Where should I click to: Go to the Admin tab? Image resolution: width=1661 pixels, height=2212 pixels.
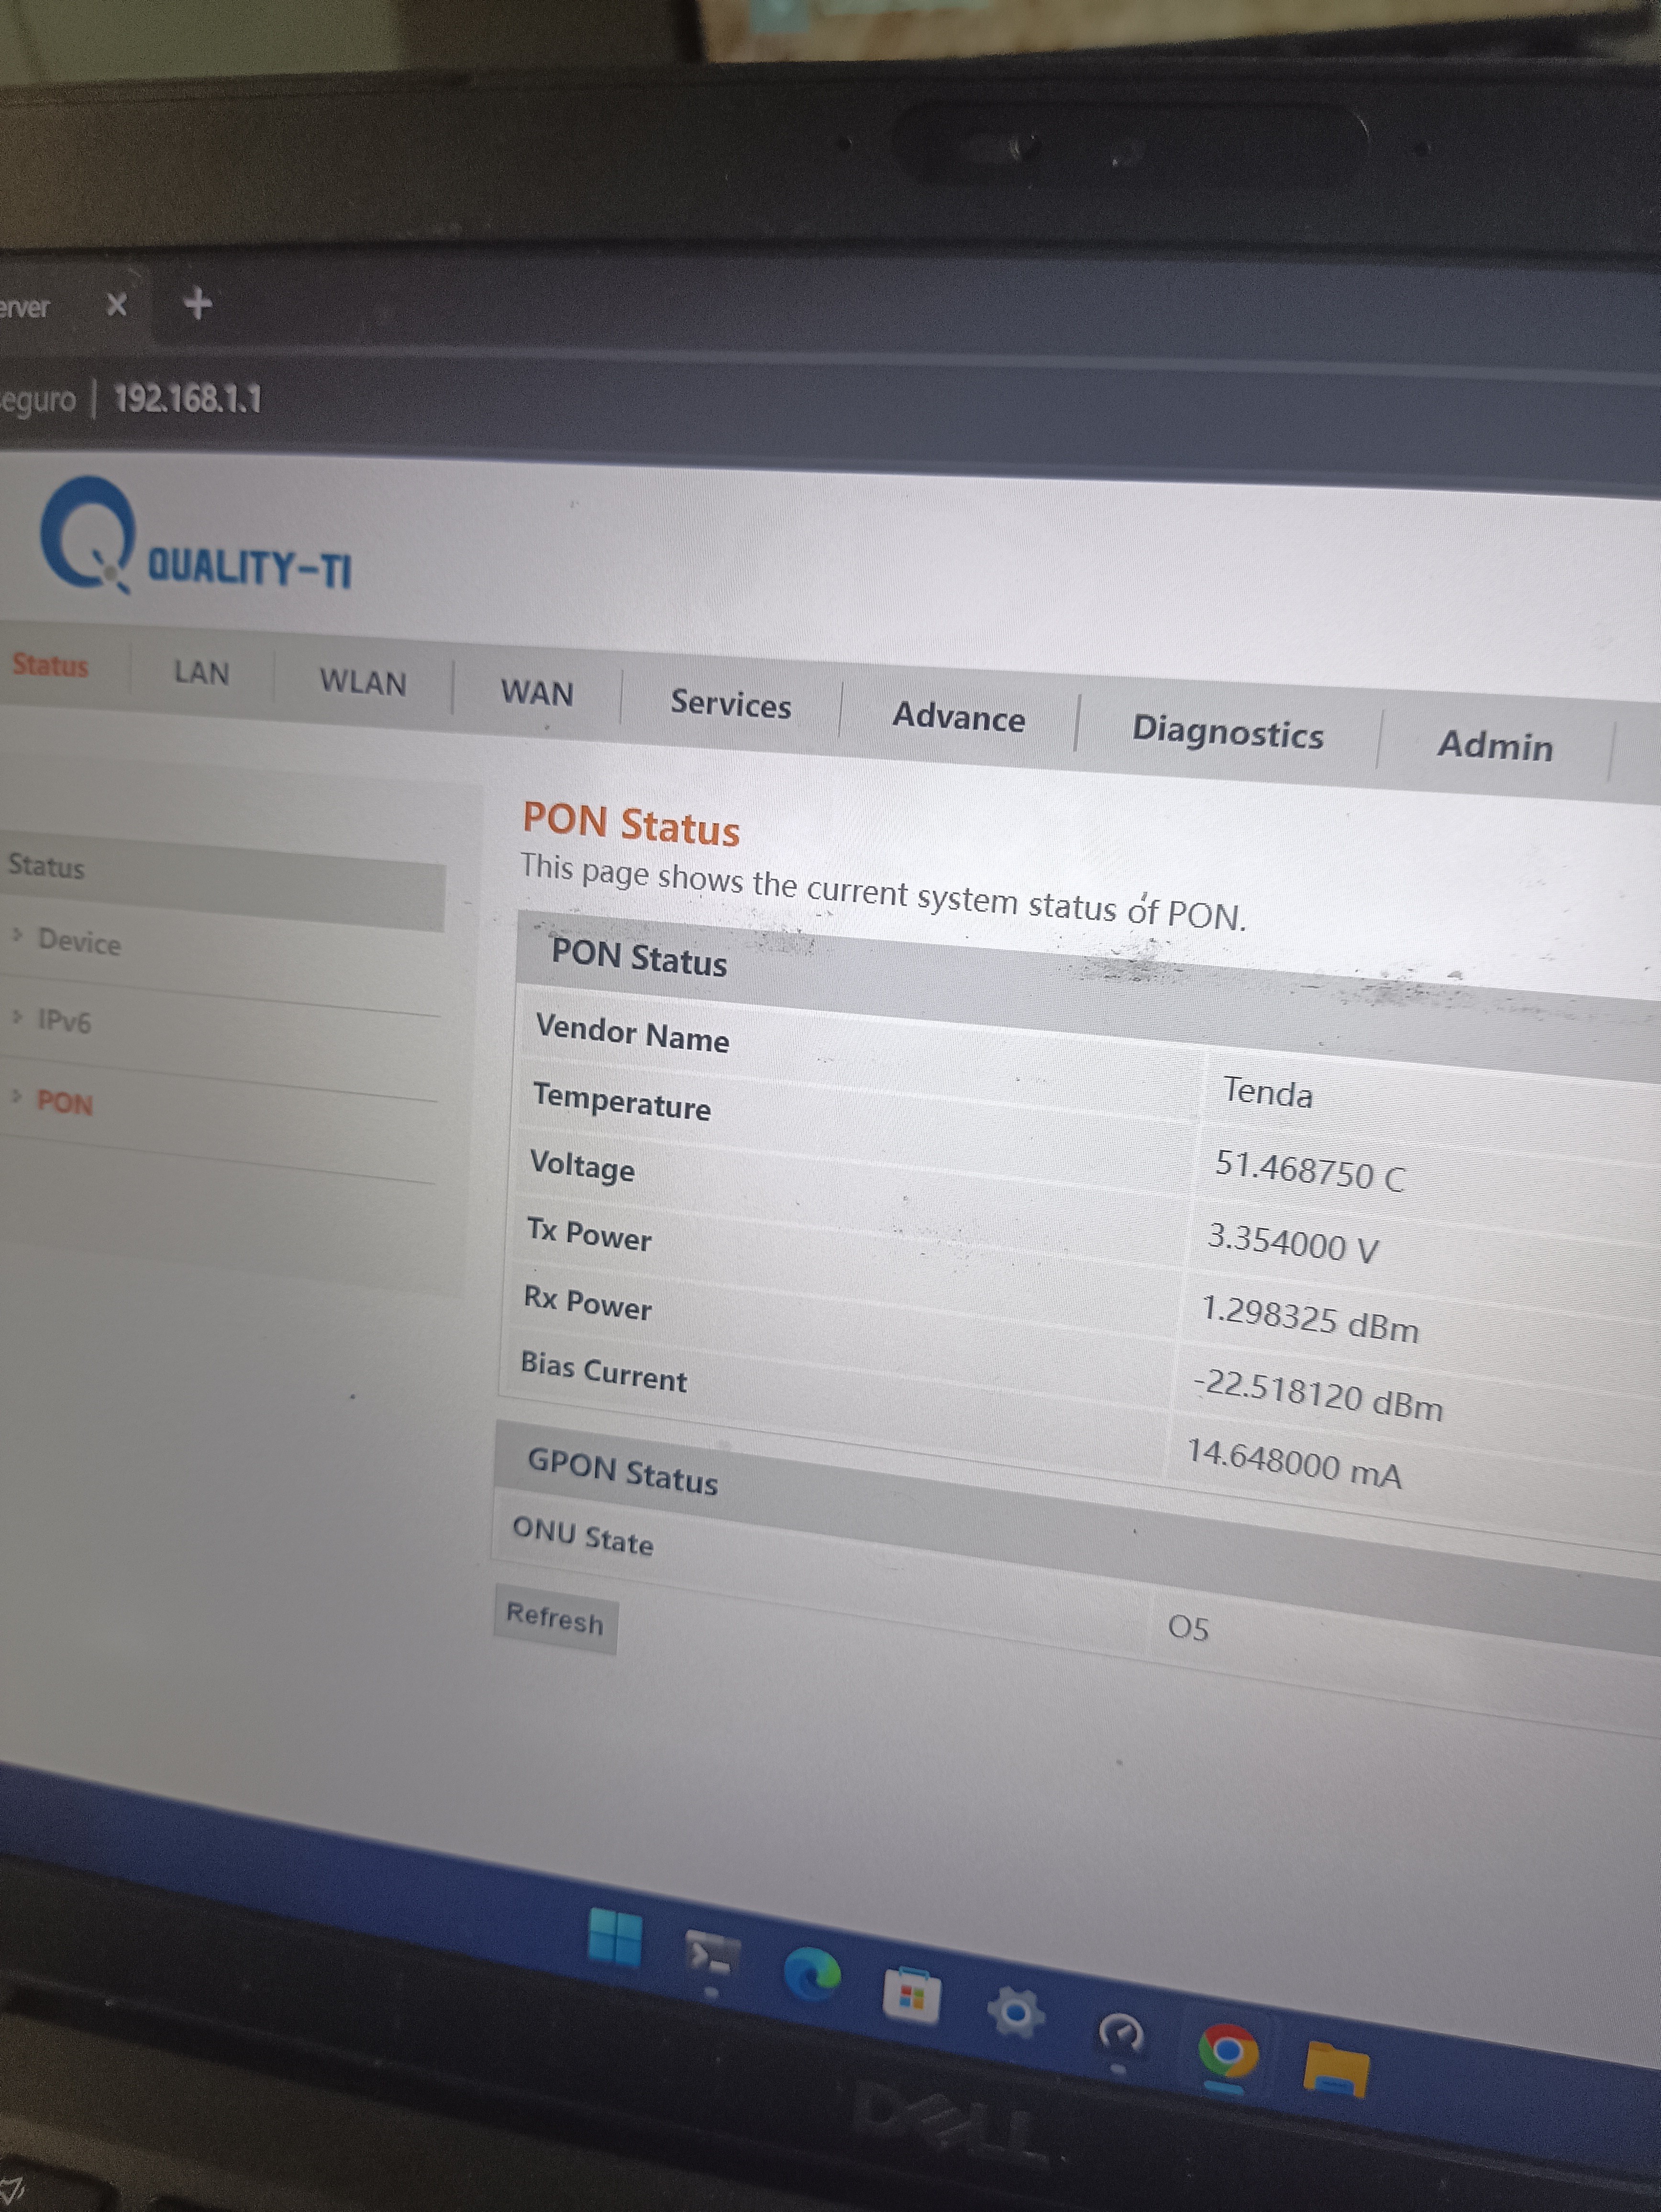click(x=1494, y=746)
